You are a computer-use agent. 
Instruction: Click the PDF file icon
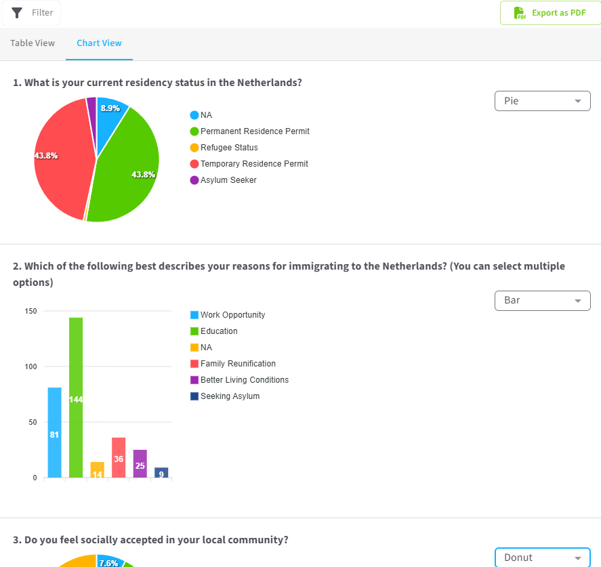[520, 13]
